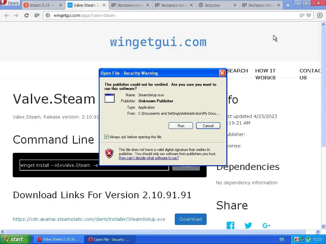This screenshot has height=244, width=326.
Task: Click the horizontal scrollbar right arrow
Action: point(318,232)
